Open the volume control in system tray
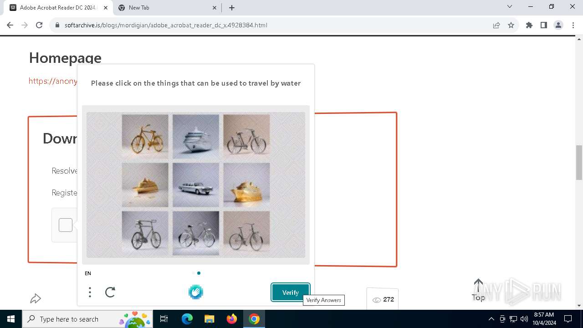 (x=524, y=319)
